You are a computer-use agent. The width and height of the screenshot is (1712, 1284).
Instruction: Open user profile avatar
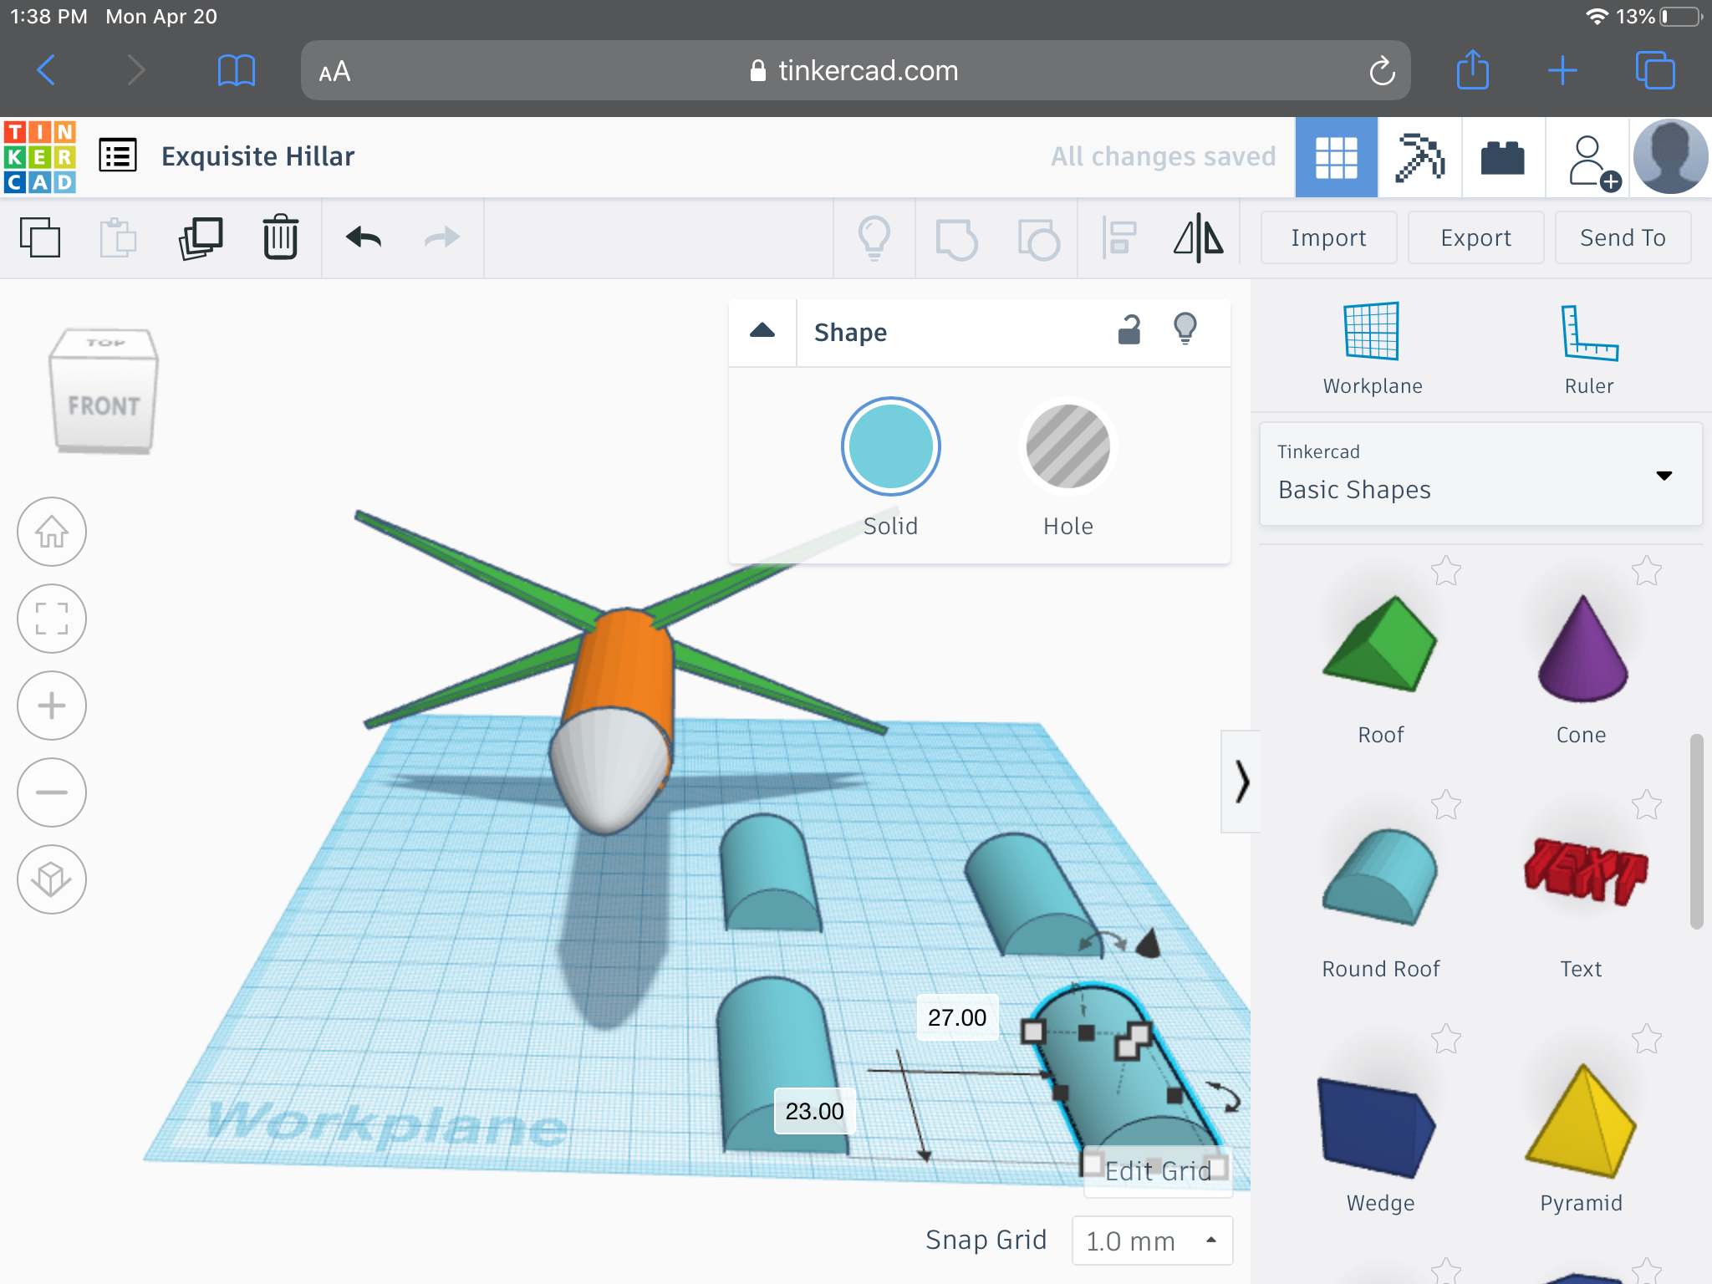tap(1670, 157)
